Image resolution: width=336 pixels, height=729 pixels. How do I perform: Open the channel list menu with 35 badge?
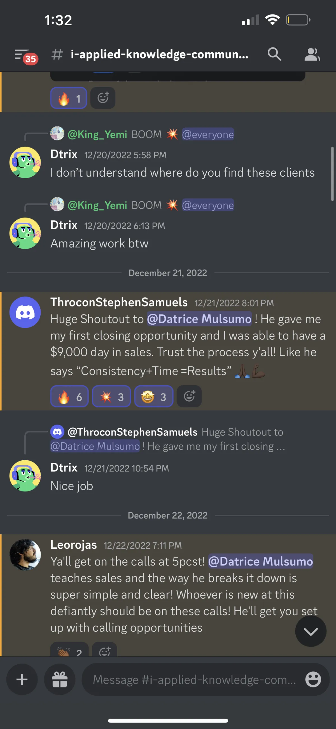(26, 56)
